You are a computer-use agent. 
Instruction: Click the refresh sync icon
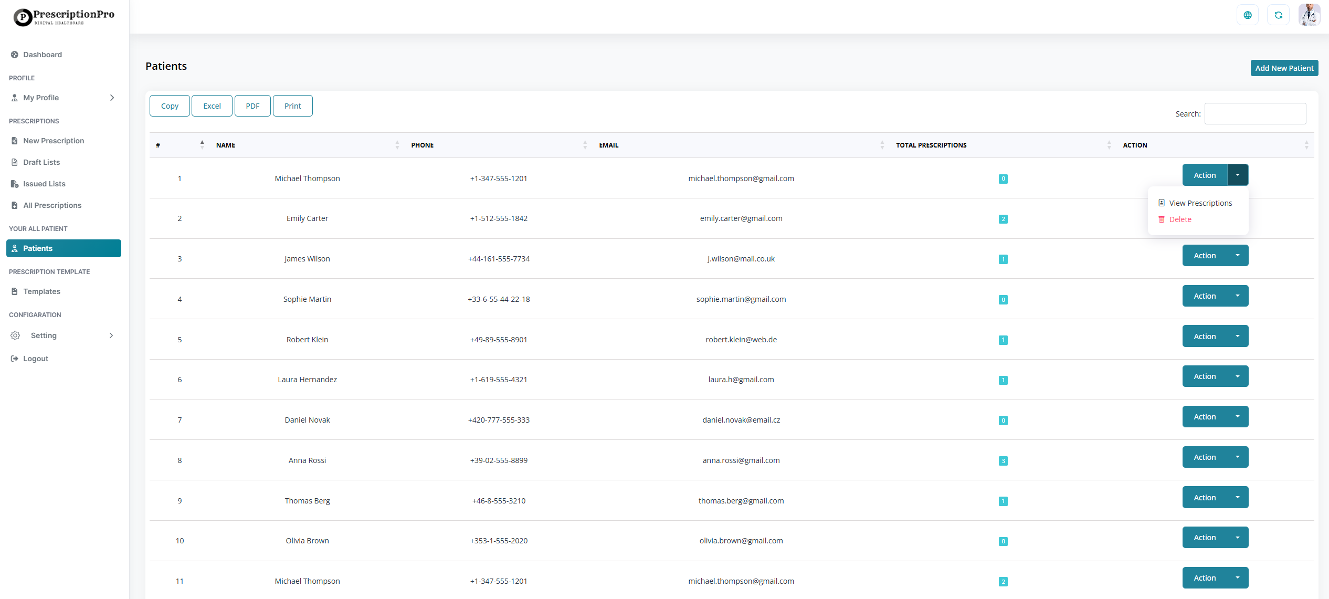click(x=1278, y=15)
